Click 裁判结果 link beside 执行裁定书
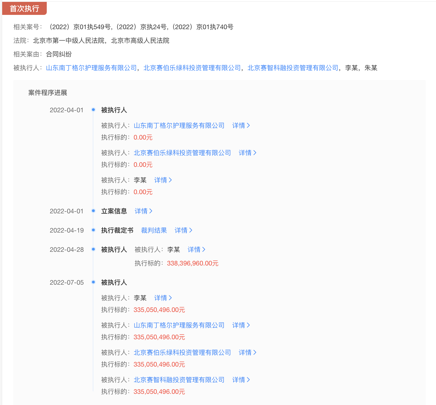Screen dimensions: 436x405 tap(154, 230)
